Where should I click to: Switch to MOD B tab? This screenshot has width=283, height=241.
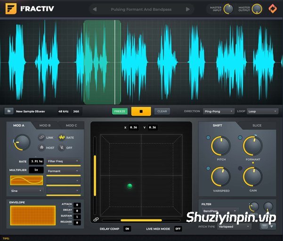(x=45, y=125)
